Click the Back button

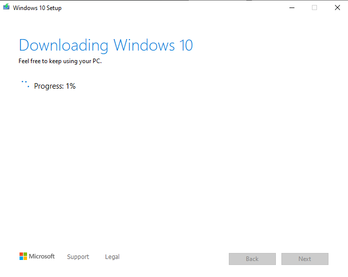pyautogui.click(x=252, y=259)
